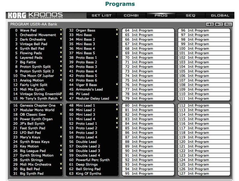The height and width of the screenshot is (181, 239).
Task: Switch to the COMBI tab
Action: (131, 16)
